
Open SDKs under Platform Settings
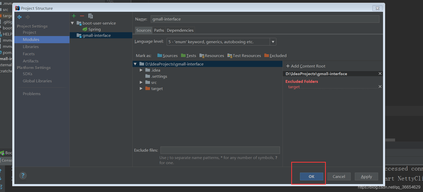point(27,74)
